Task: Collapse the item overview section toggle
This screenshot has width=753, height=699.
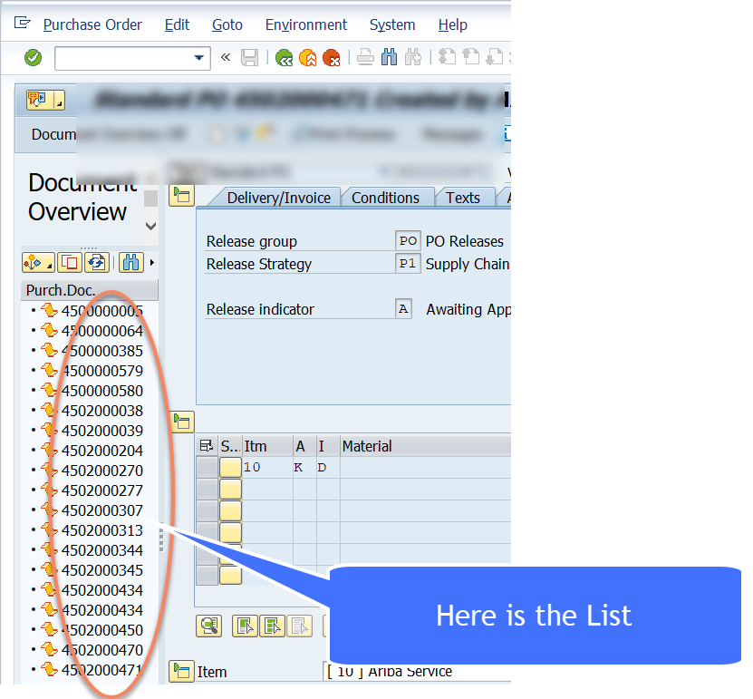Action: (182, 421)
